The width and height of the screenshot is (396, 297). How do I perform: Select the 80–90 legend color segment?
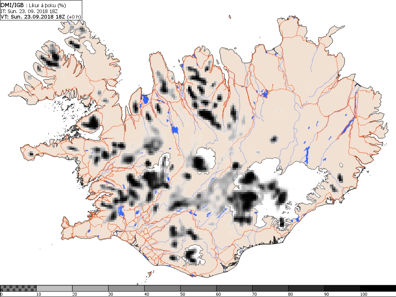point(306,288)
